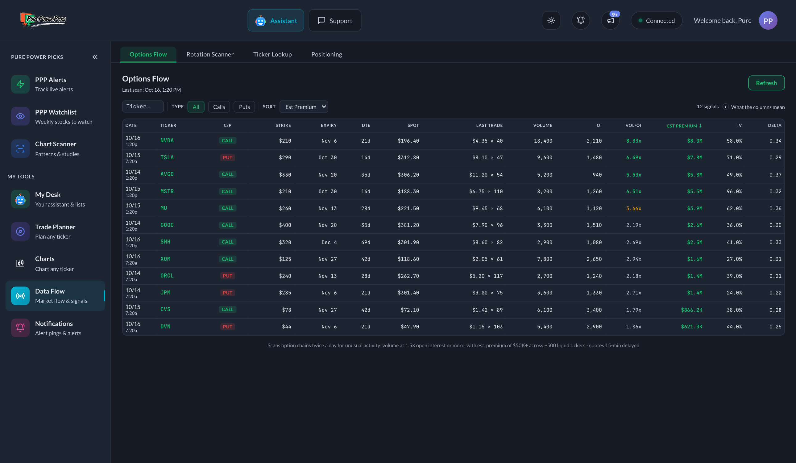Switch to the Options Flow tab

[x=148, y=54]
